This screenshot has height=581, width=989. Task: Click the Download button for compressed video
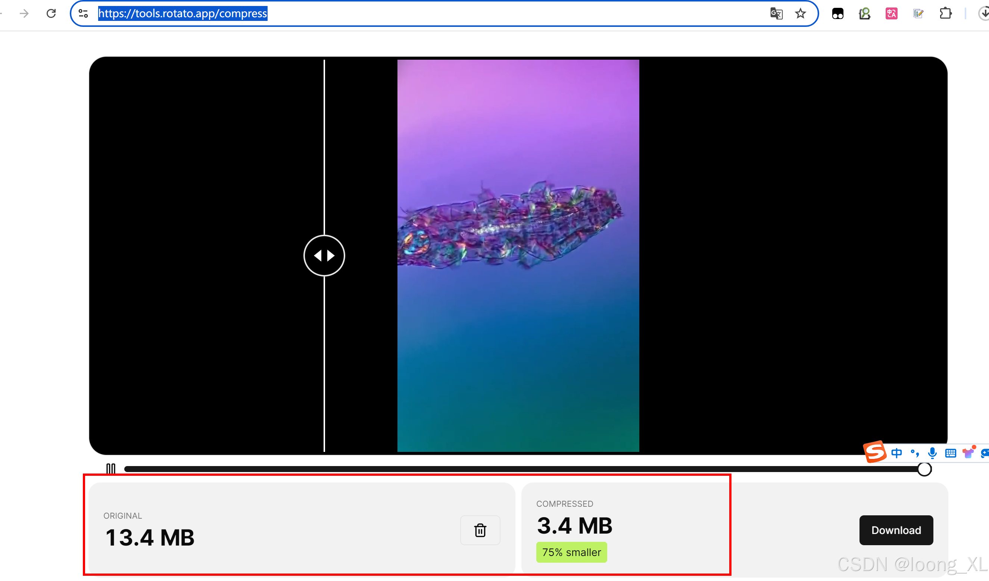tap(896, 531)
